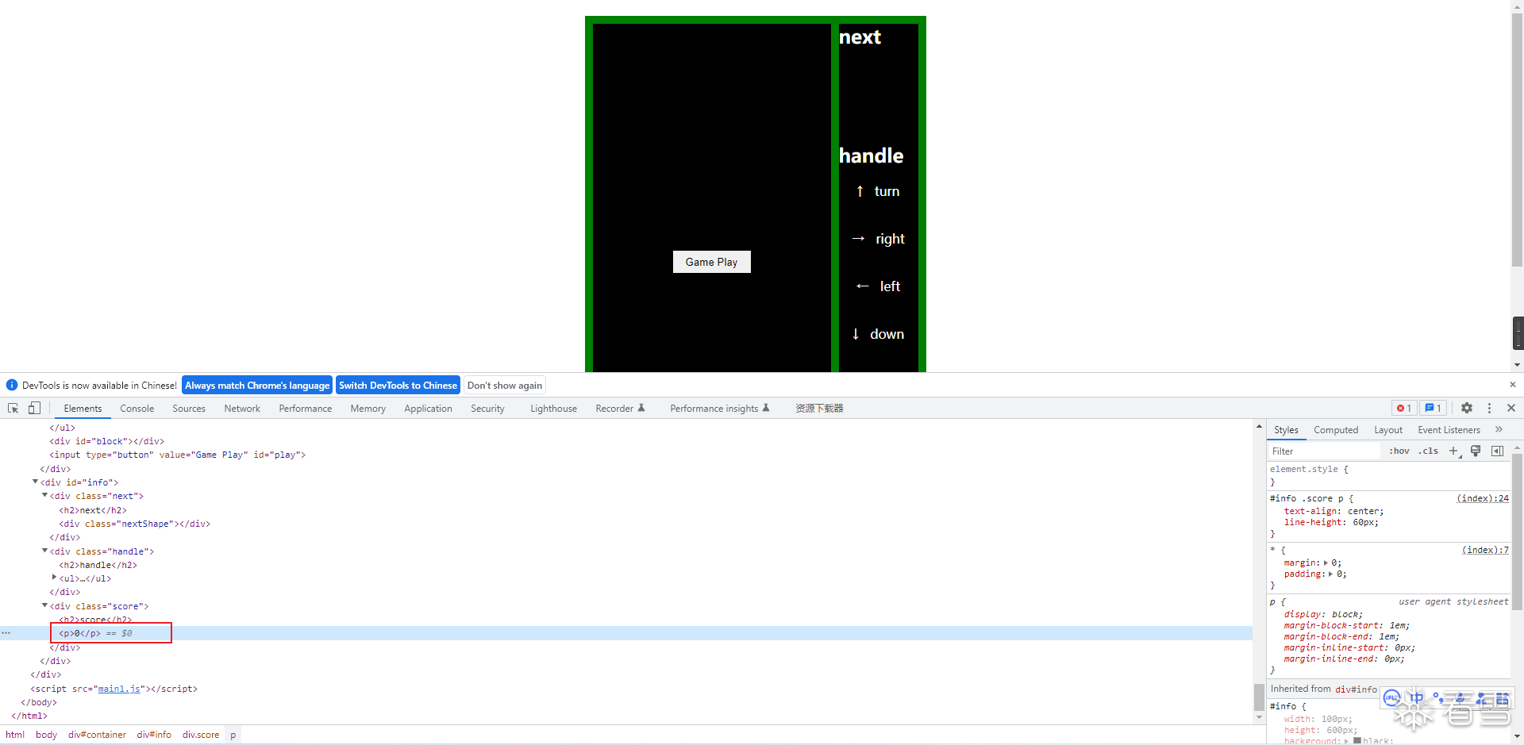
Task: Switch to the Event Listeners tab
Action: click(x=1449, y=430)
